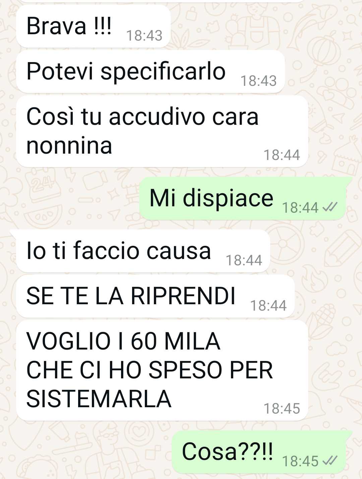The height and width of the screenshot is (479, 362).
Task: Click the 18:43 timestamp on 'Potevi specificarlo'
Action: [258, 81]
